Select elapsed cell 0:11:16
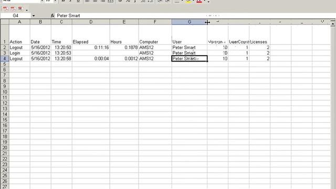This screenshot has height=189, width=336. coord(91,47)
